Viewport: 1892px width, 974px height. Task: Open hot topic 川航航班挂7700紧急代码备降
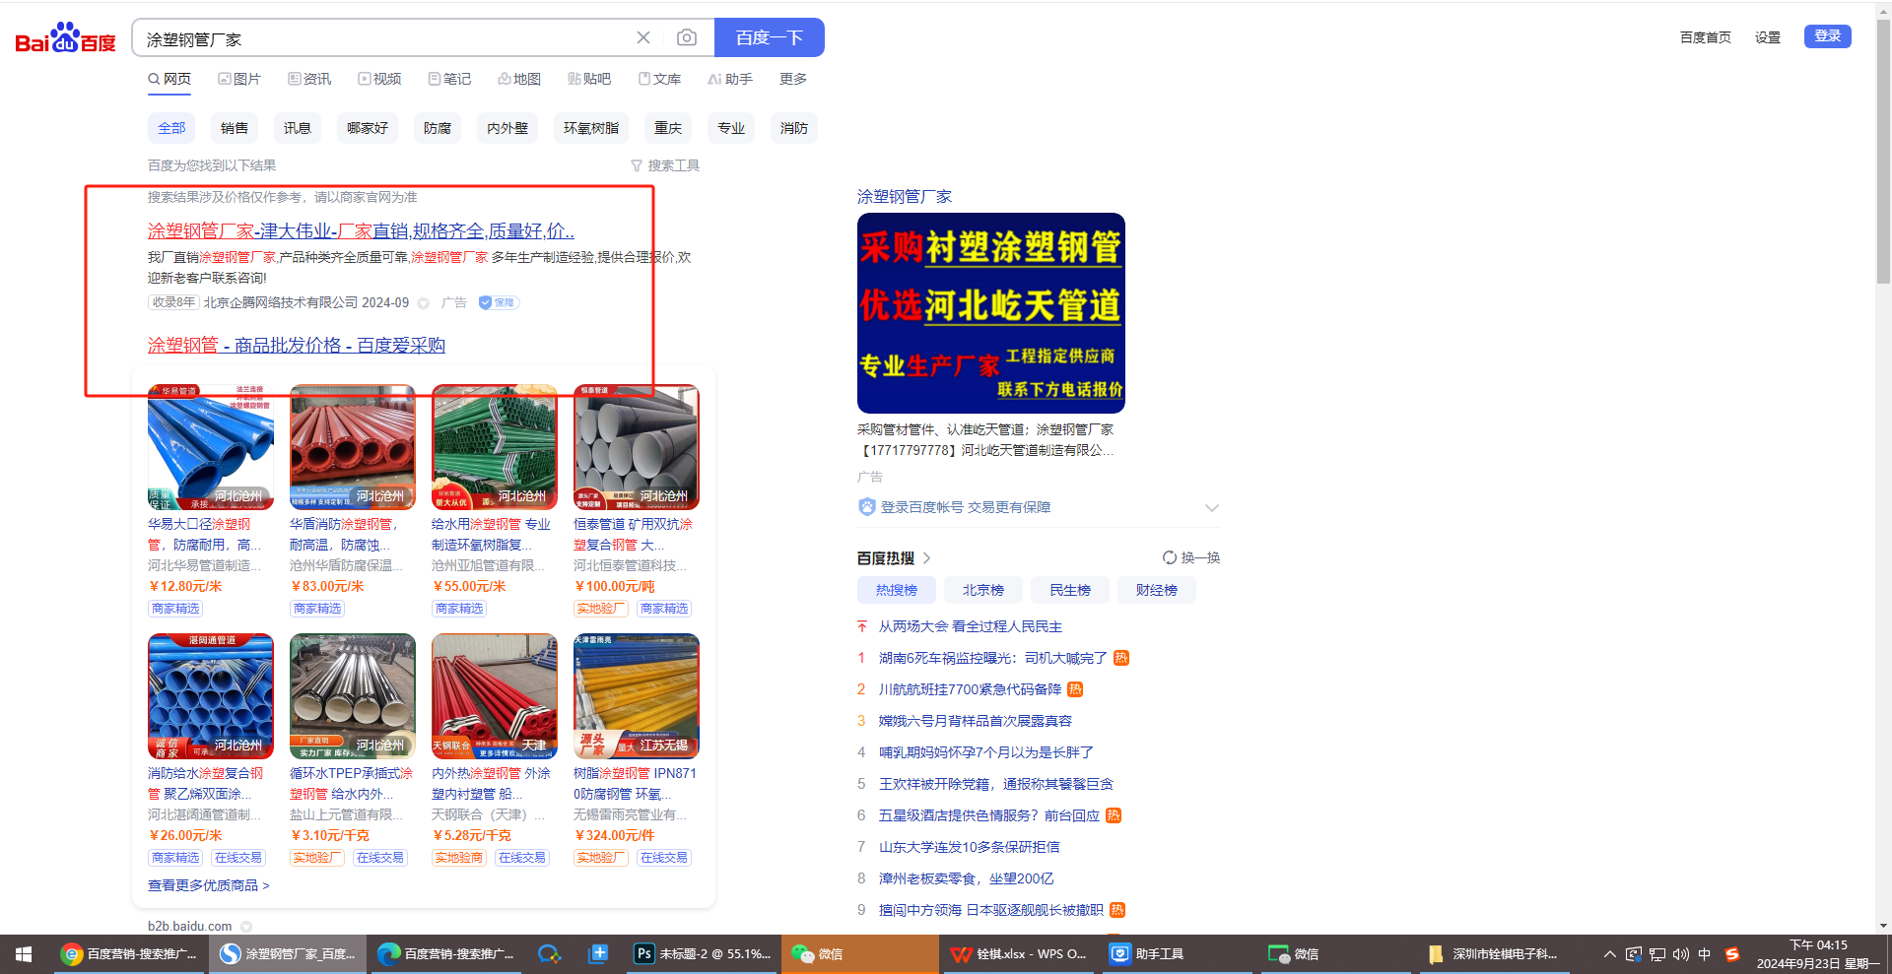click(x=971, y=689)
